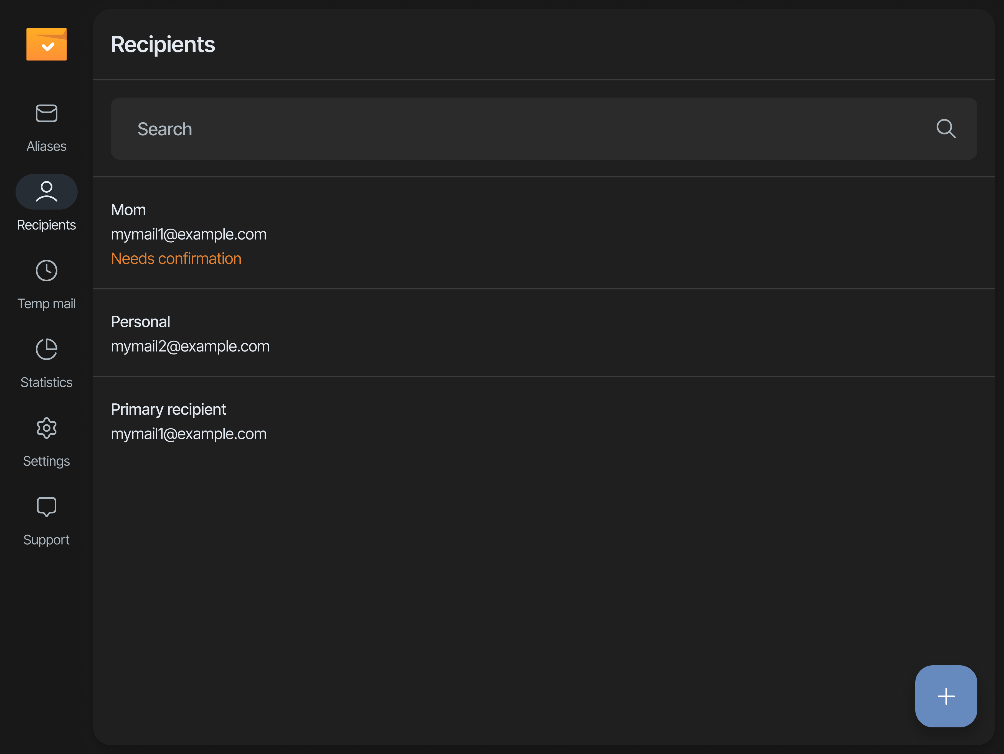Click mymail2@example.com address text
This screenshot has height=754, width=1004.
tap(190, 347)
